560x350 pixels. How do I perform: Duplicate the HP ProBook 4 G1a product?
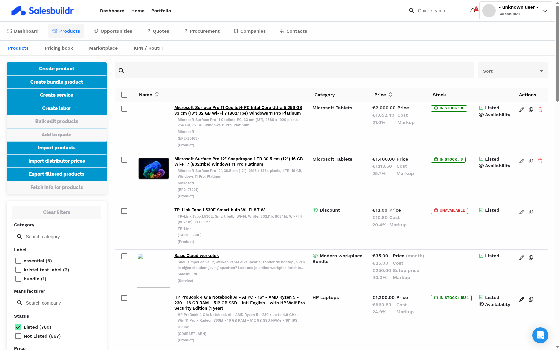(x=531, y=299)
